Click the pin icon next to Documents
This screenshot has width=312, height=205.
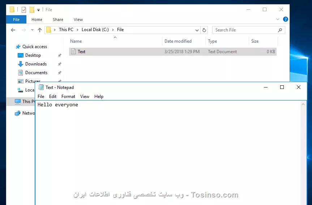(60, 73)
